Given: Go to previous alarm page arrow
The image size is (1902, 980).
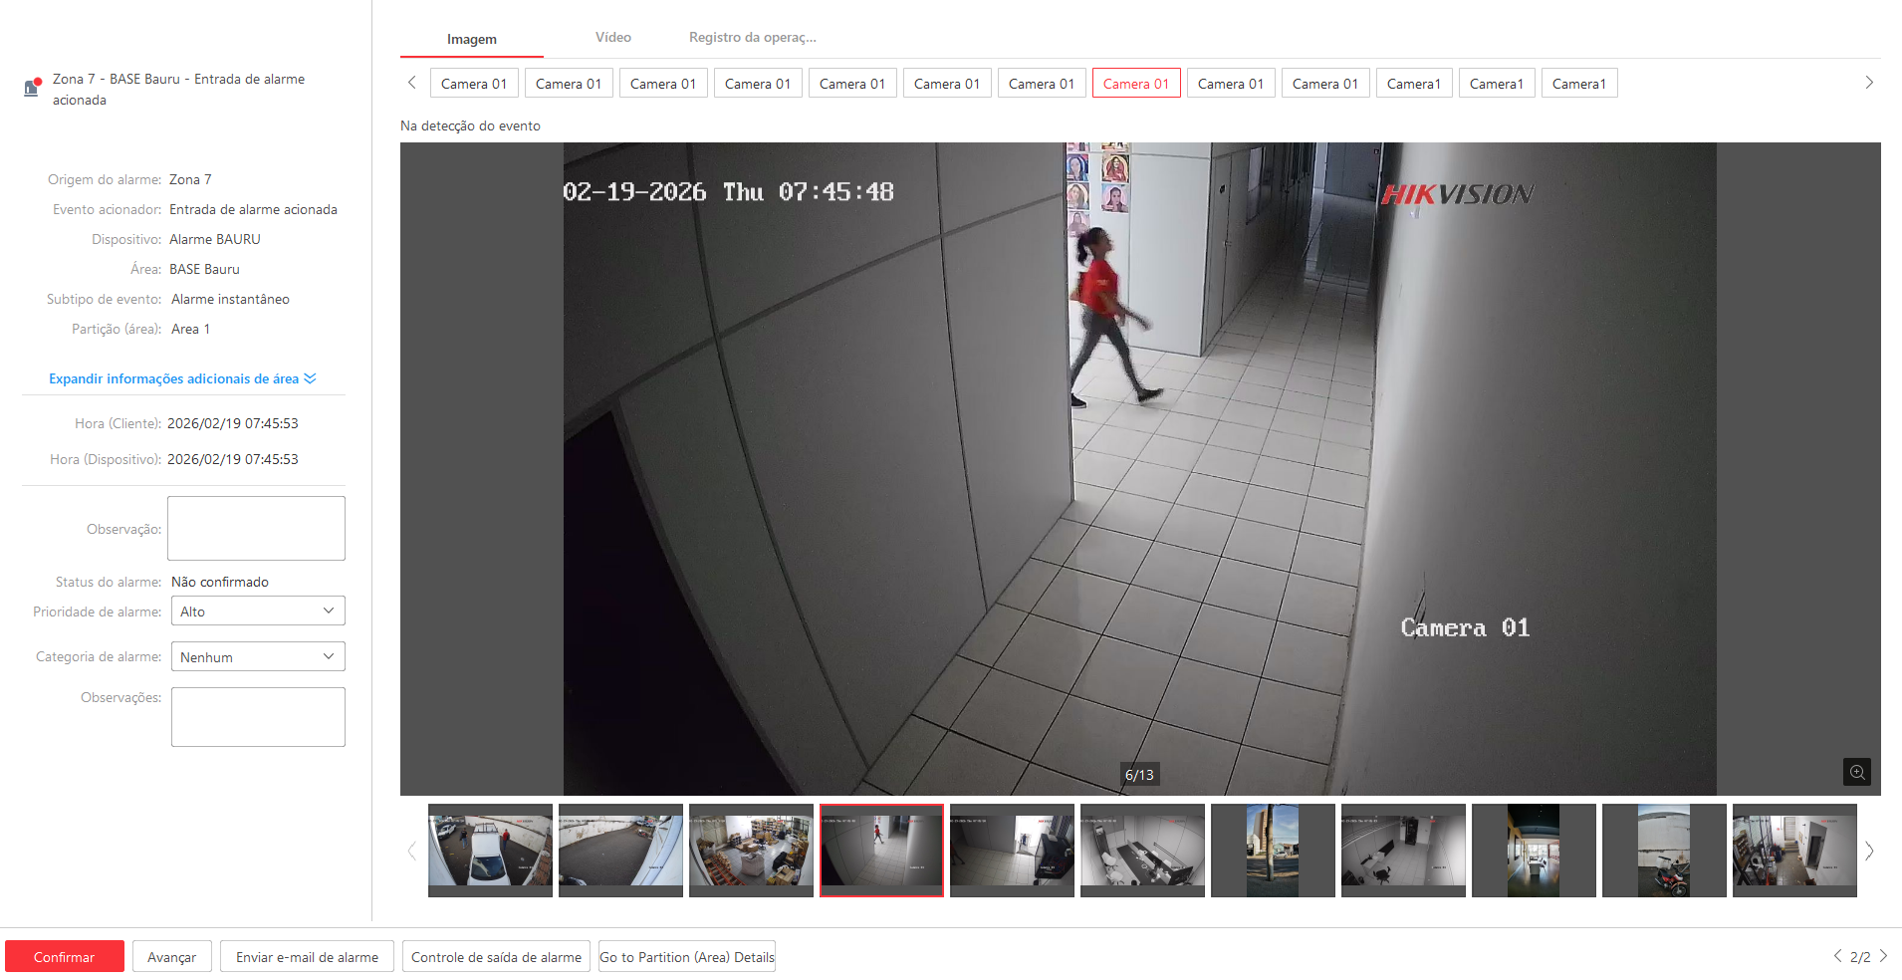Looking at the screenshot, I should 1837,956.
